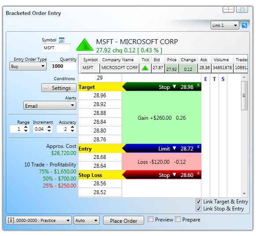Sort by the Bid column header
256x236 pixels.
click(x=158, y=60)
